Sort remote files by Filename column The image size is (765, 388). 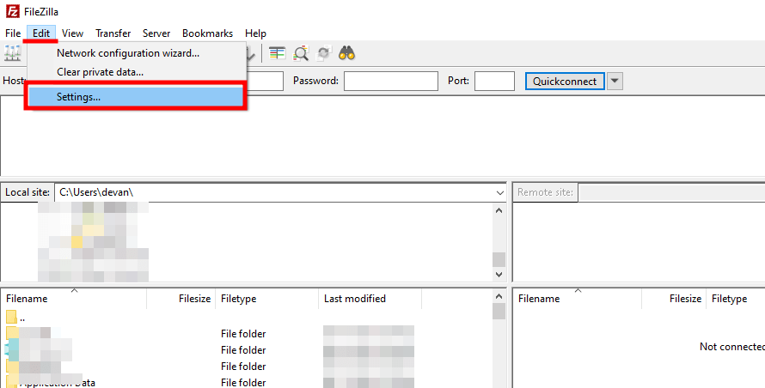pos(578,299)
